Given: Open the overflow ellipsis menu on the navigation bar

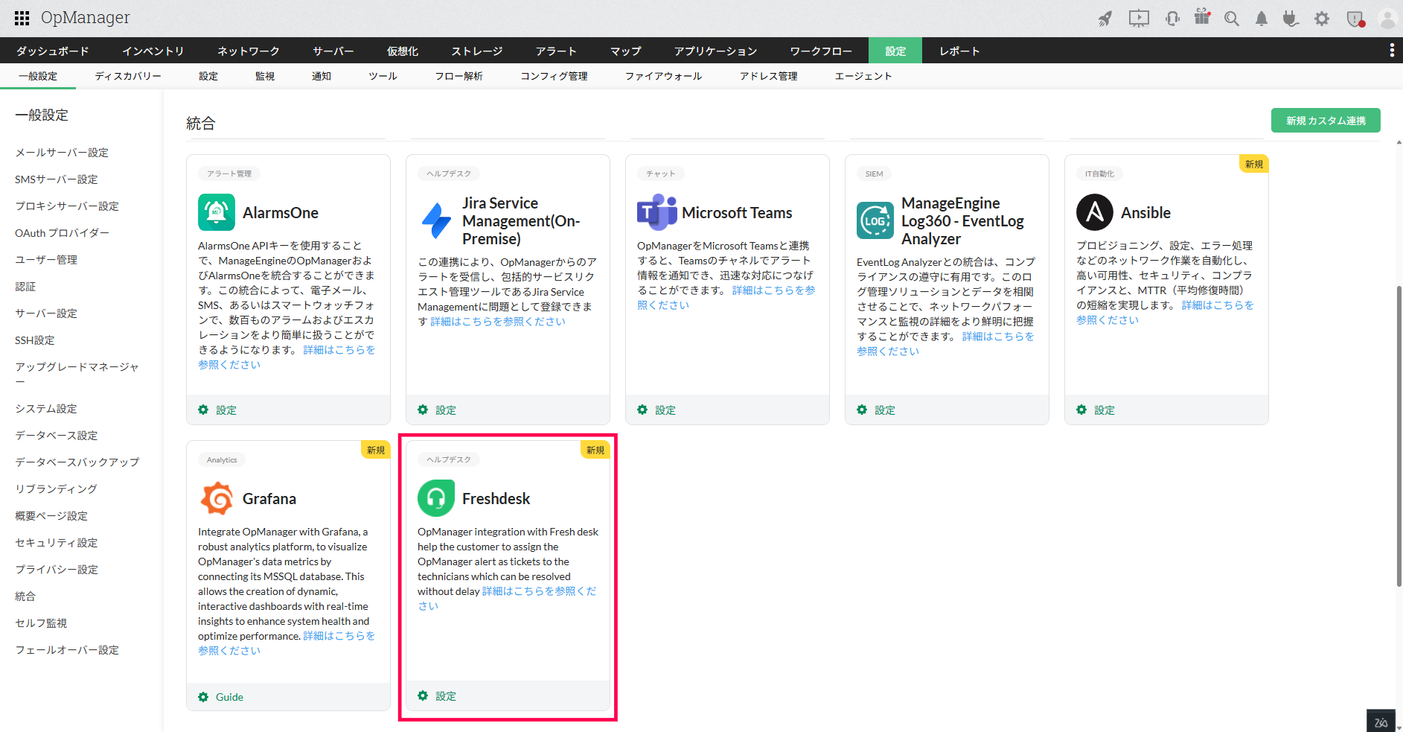Looking at the screenshot, I should pyautogui.click(x=1393, y=50).
